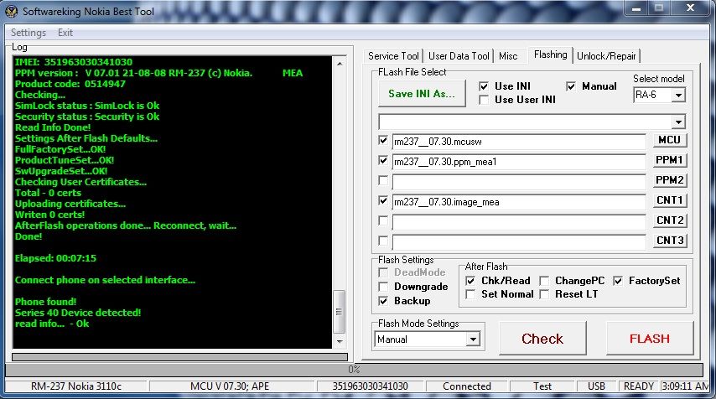This screenshot has height=399, width=716.
Task: Enable the Reset LT checkbox
Action: pyautogui.click(x=544, y=294)
